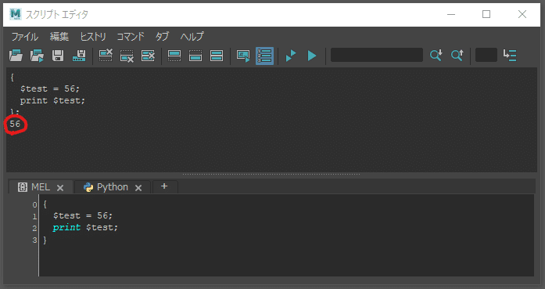Open the コマンド menu

(x=131, y=37)
